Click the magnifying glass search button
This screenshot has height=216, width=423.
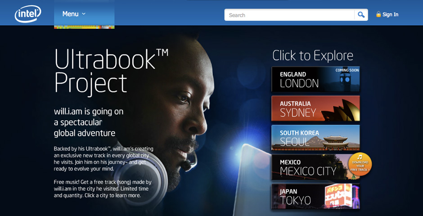coord(361,15)
